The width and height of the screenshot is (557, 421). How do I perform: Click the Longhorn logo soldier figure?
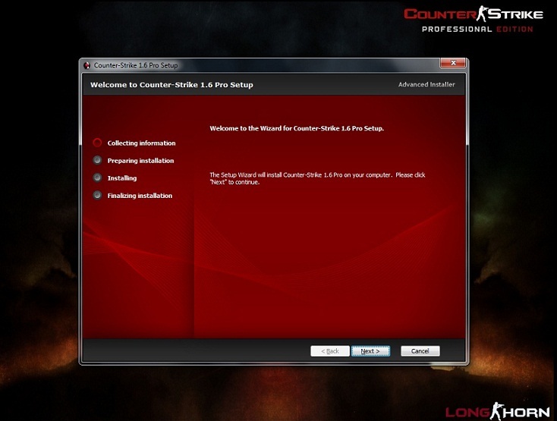pos(498,410)
